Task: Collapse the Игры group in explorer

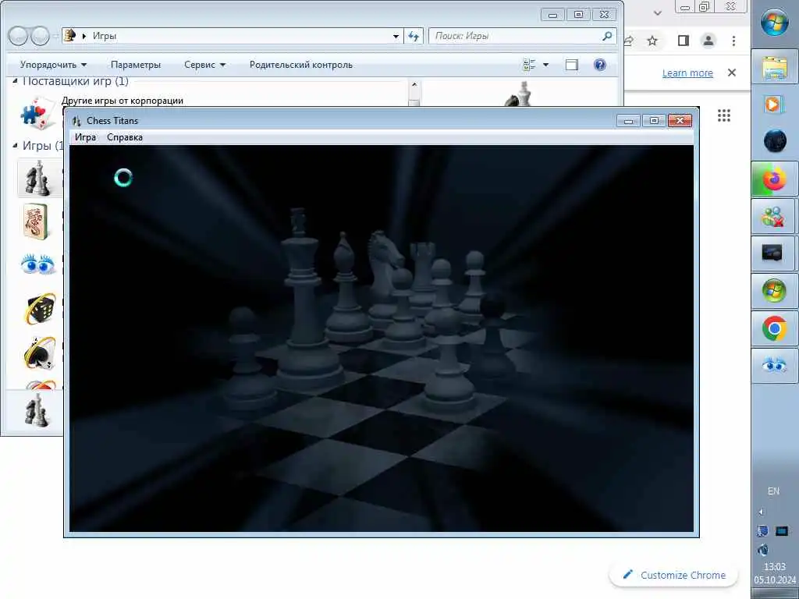Action: (x=15, y=146)
